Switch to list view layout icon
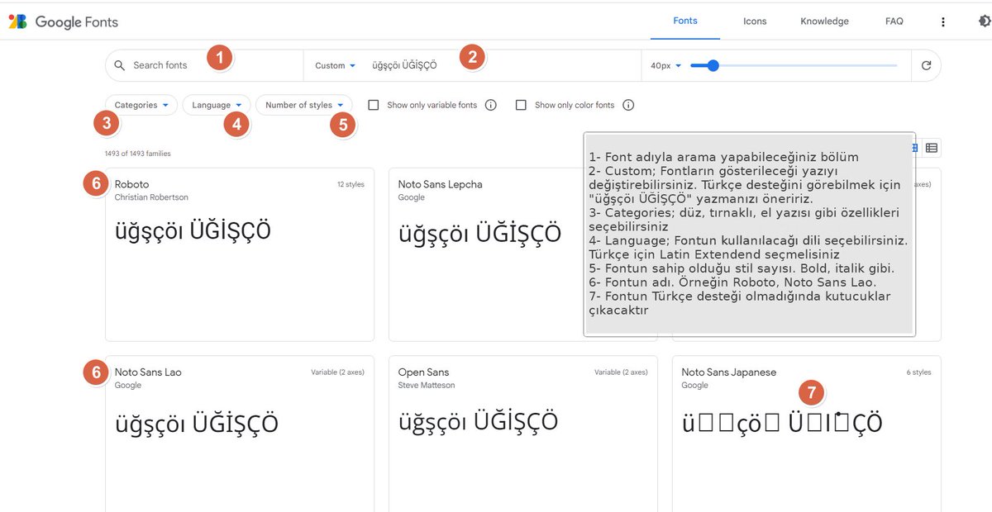Viewport: 992px width, 512px height. pos(932,148)
